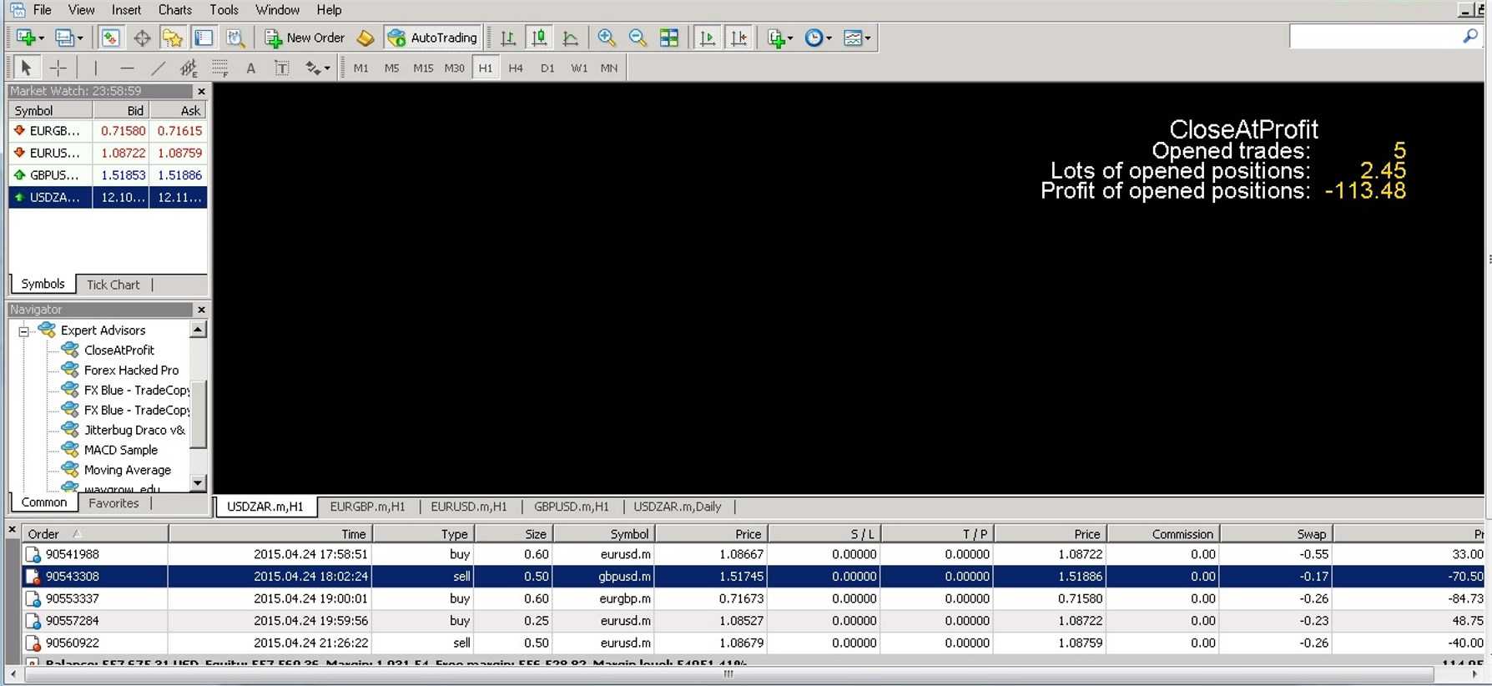Switch to bar chart display icon
The image size is (1492, 686).
click(508, 38)
